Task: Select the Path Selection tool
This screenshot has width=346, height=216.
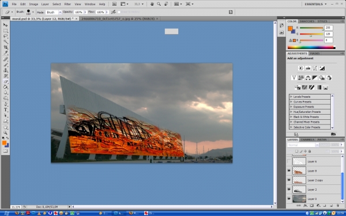Action: tap(5, 115)
